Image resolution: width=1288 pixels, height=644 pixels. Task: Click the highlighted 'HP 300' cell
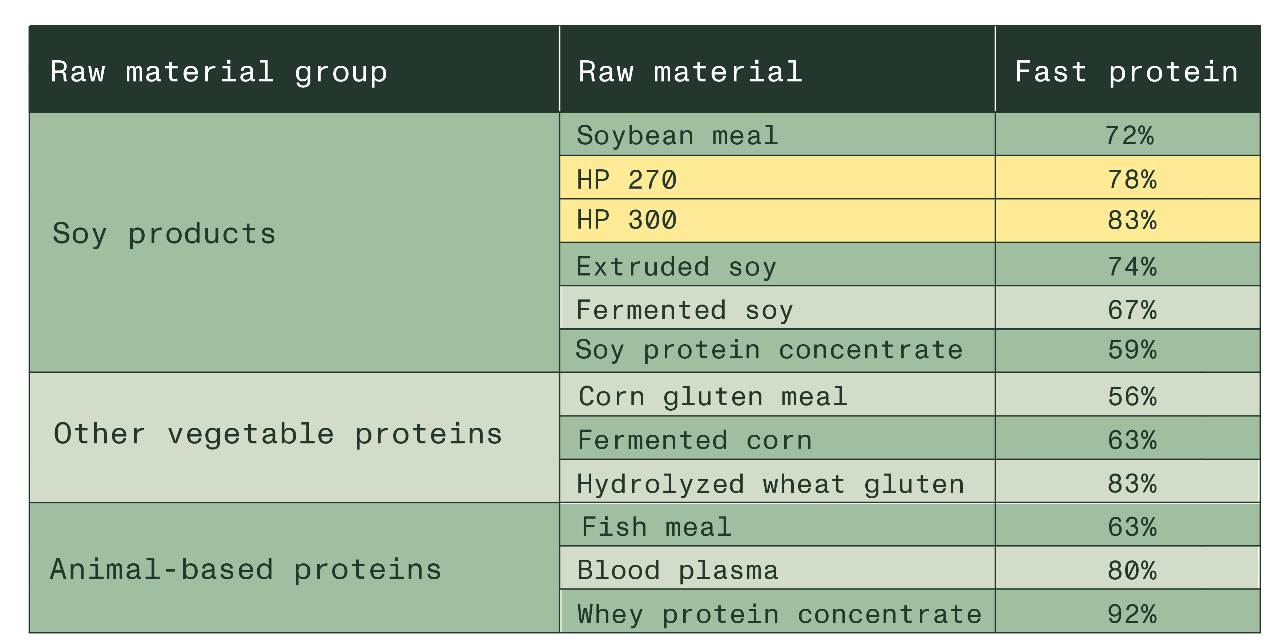627,220
